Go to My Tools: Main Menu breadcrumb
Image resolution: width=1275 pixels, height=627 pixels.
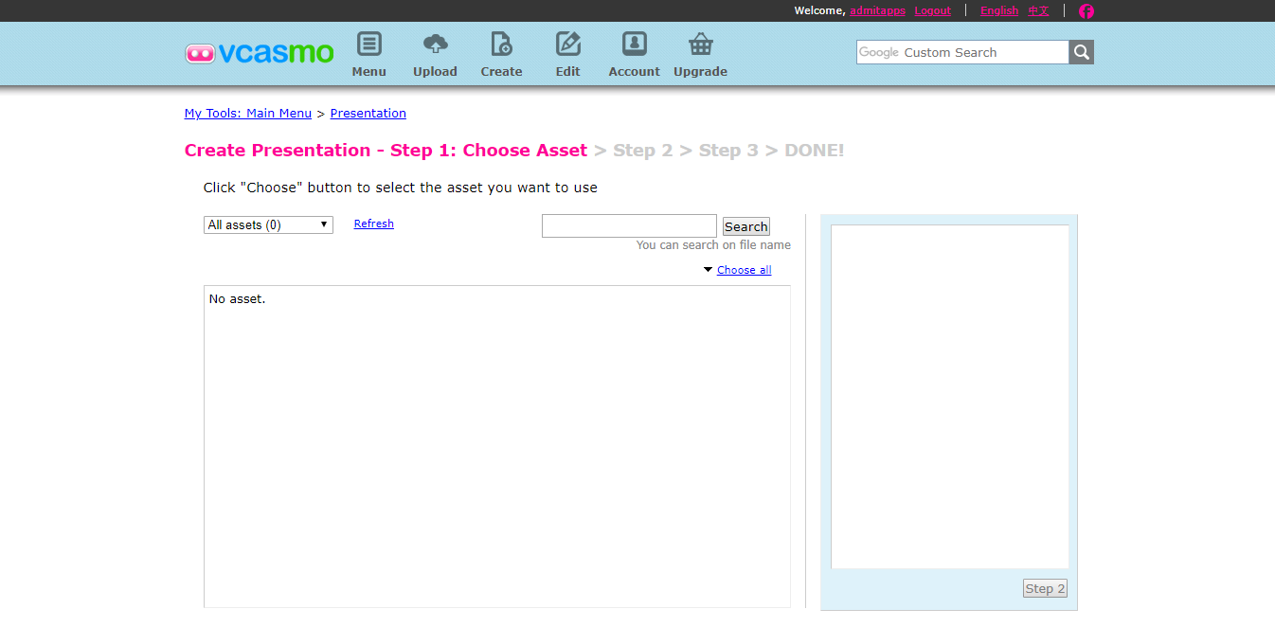click(x=248, y=113)
